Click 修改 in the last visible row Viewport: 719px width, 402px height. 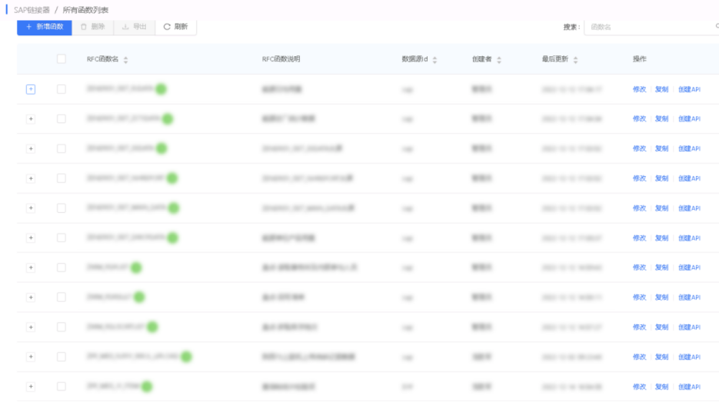click(x=640, y=387)
